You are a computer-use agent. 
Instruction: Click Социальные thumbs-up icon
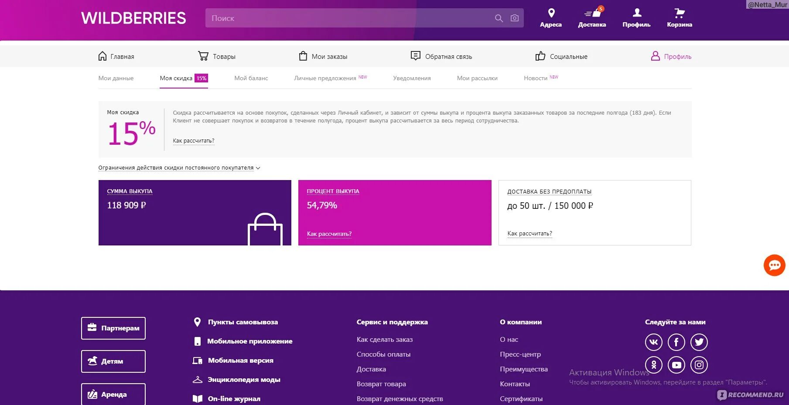540,56
